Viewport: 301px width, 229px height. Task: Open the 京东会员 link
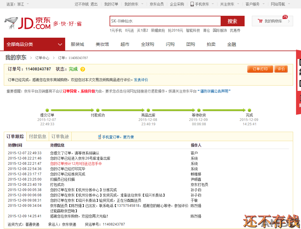(157, 4)
